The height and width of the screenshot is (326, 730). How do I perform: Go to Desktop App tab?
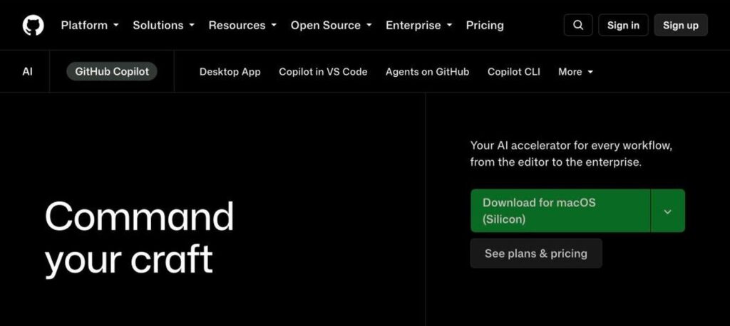(x=230, y=72)
